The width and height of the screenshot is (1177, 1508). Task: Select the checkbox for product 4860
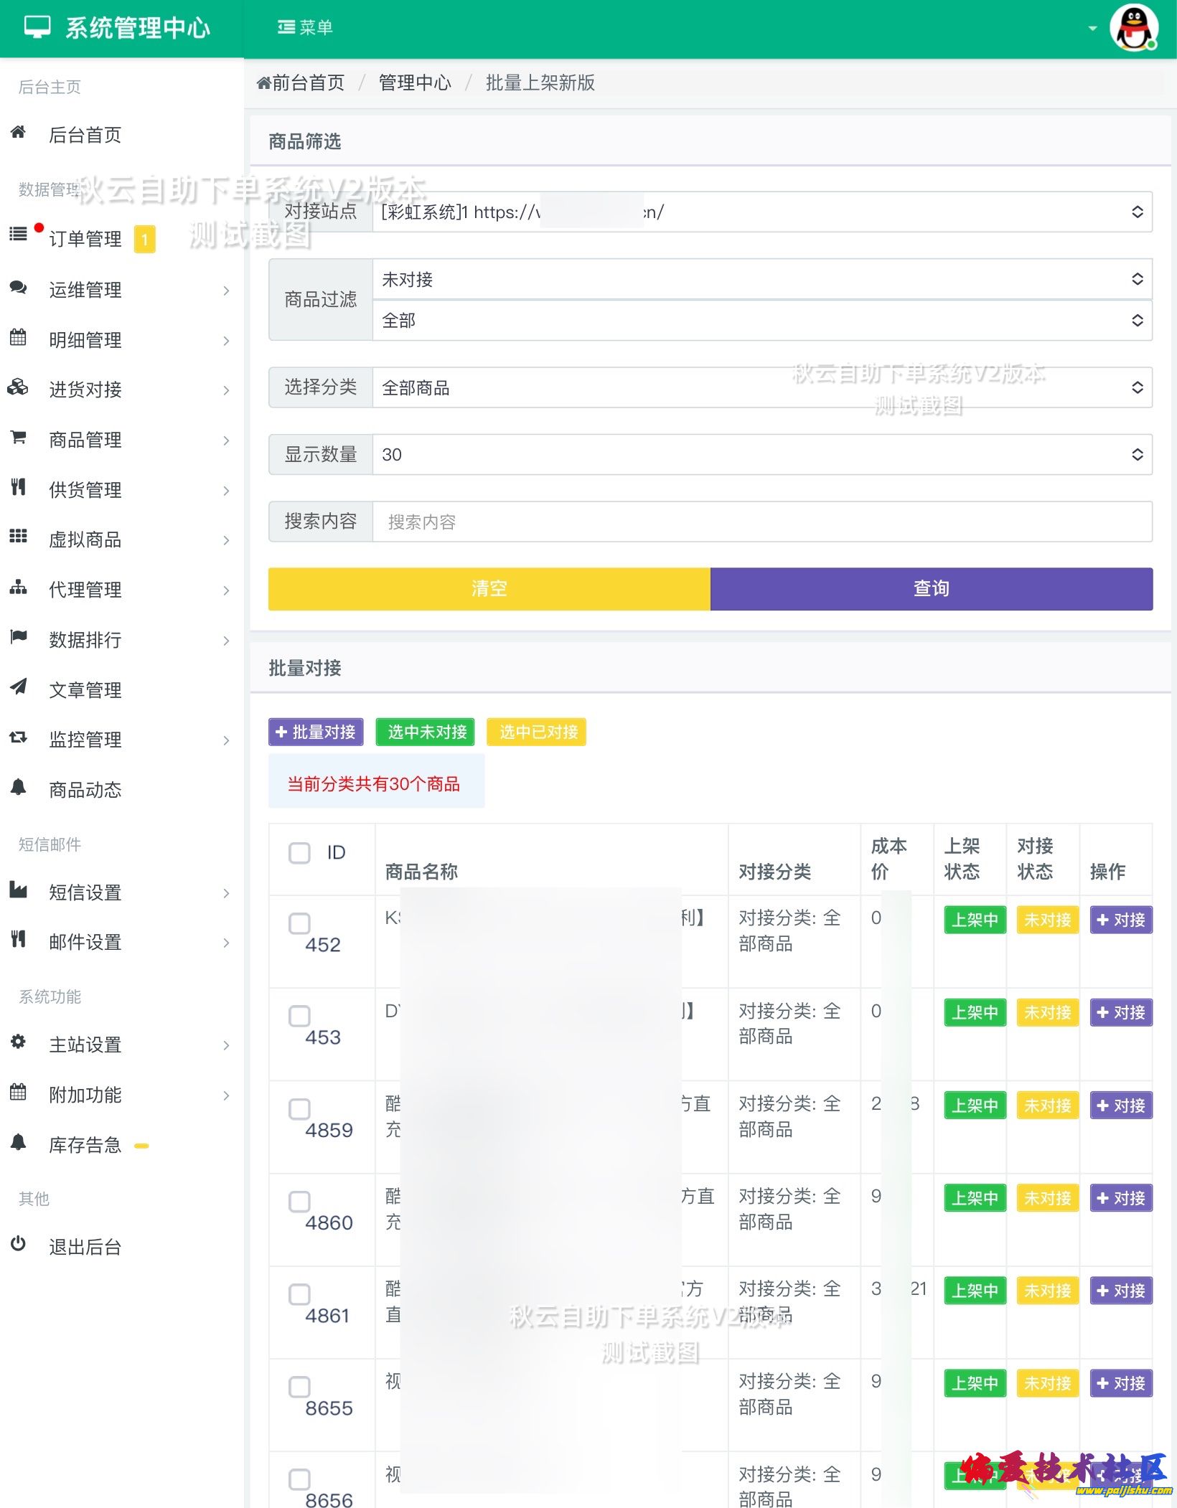point(299,1202)
